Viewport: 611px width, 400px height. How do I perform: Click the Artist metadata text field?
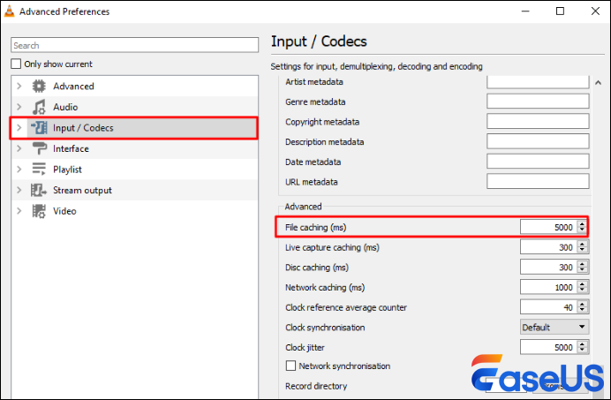pos(538,81)
